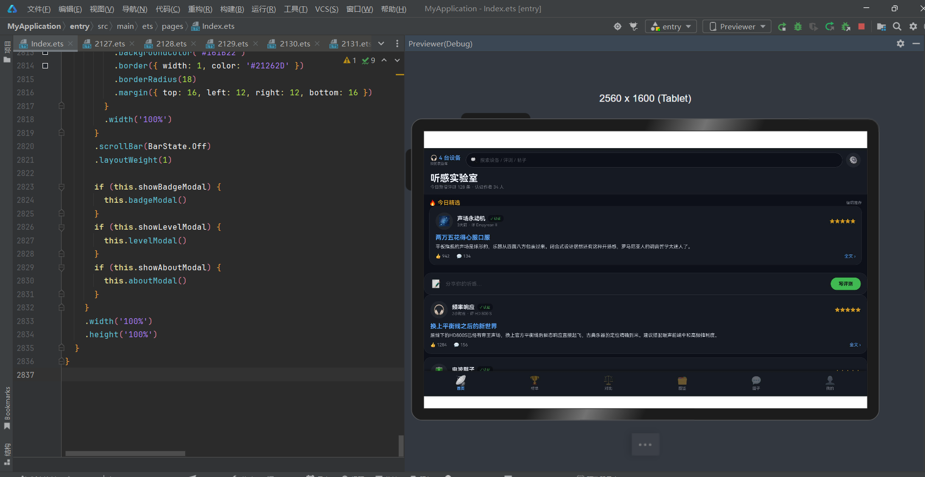The height and width of the screenshot is (477, 925).
Task: Open the preview's more options ellipsis button
Action: pyautogui.click(x=645, y=444)
